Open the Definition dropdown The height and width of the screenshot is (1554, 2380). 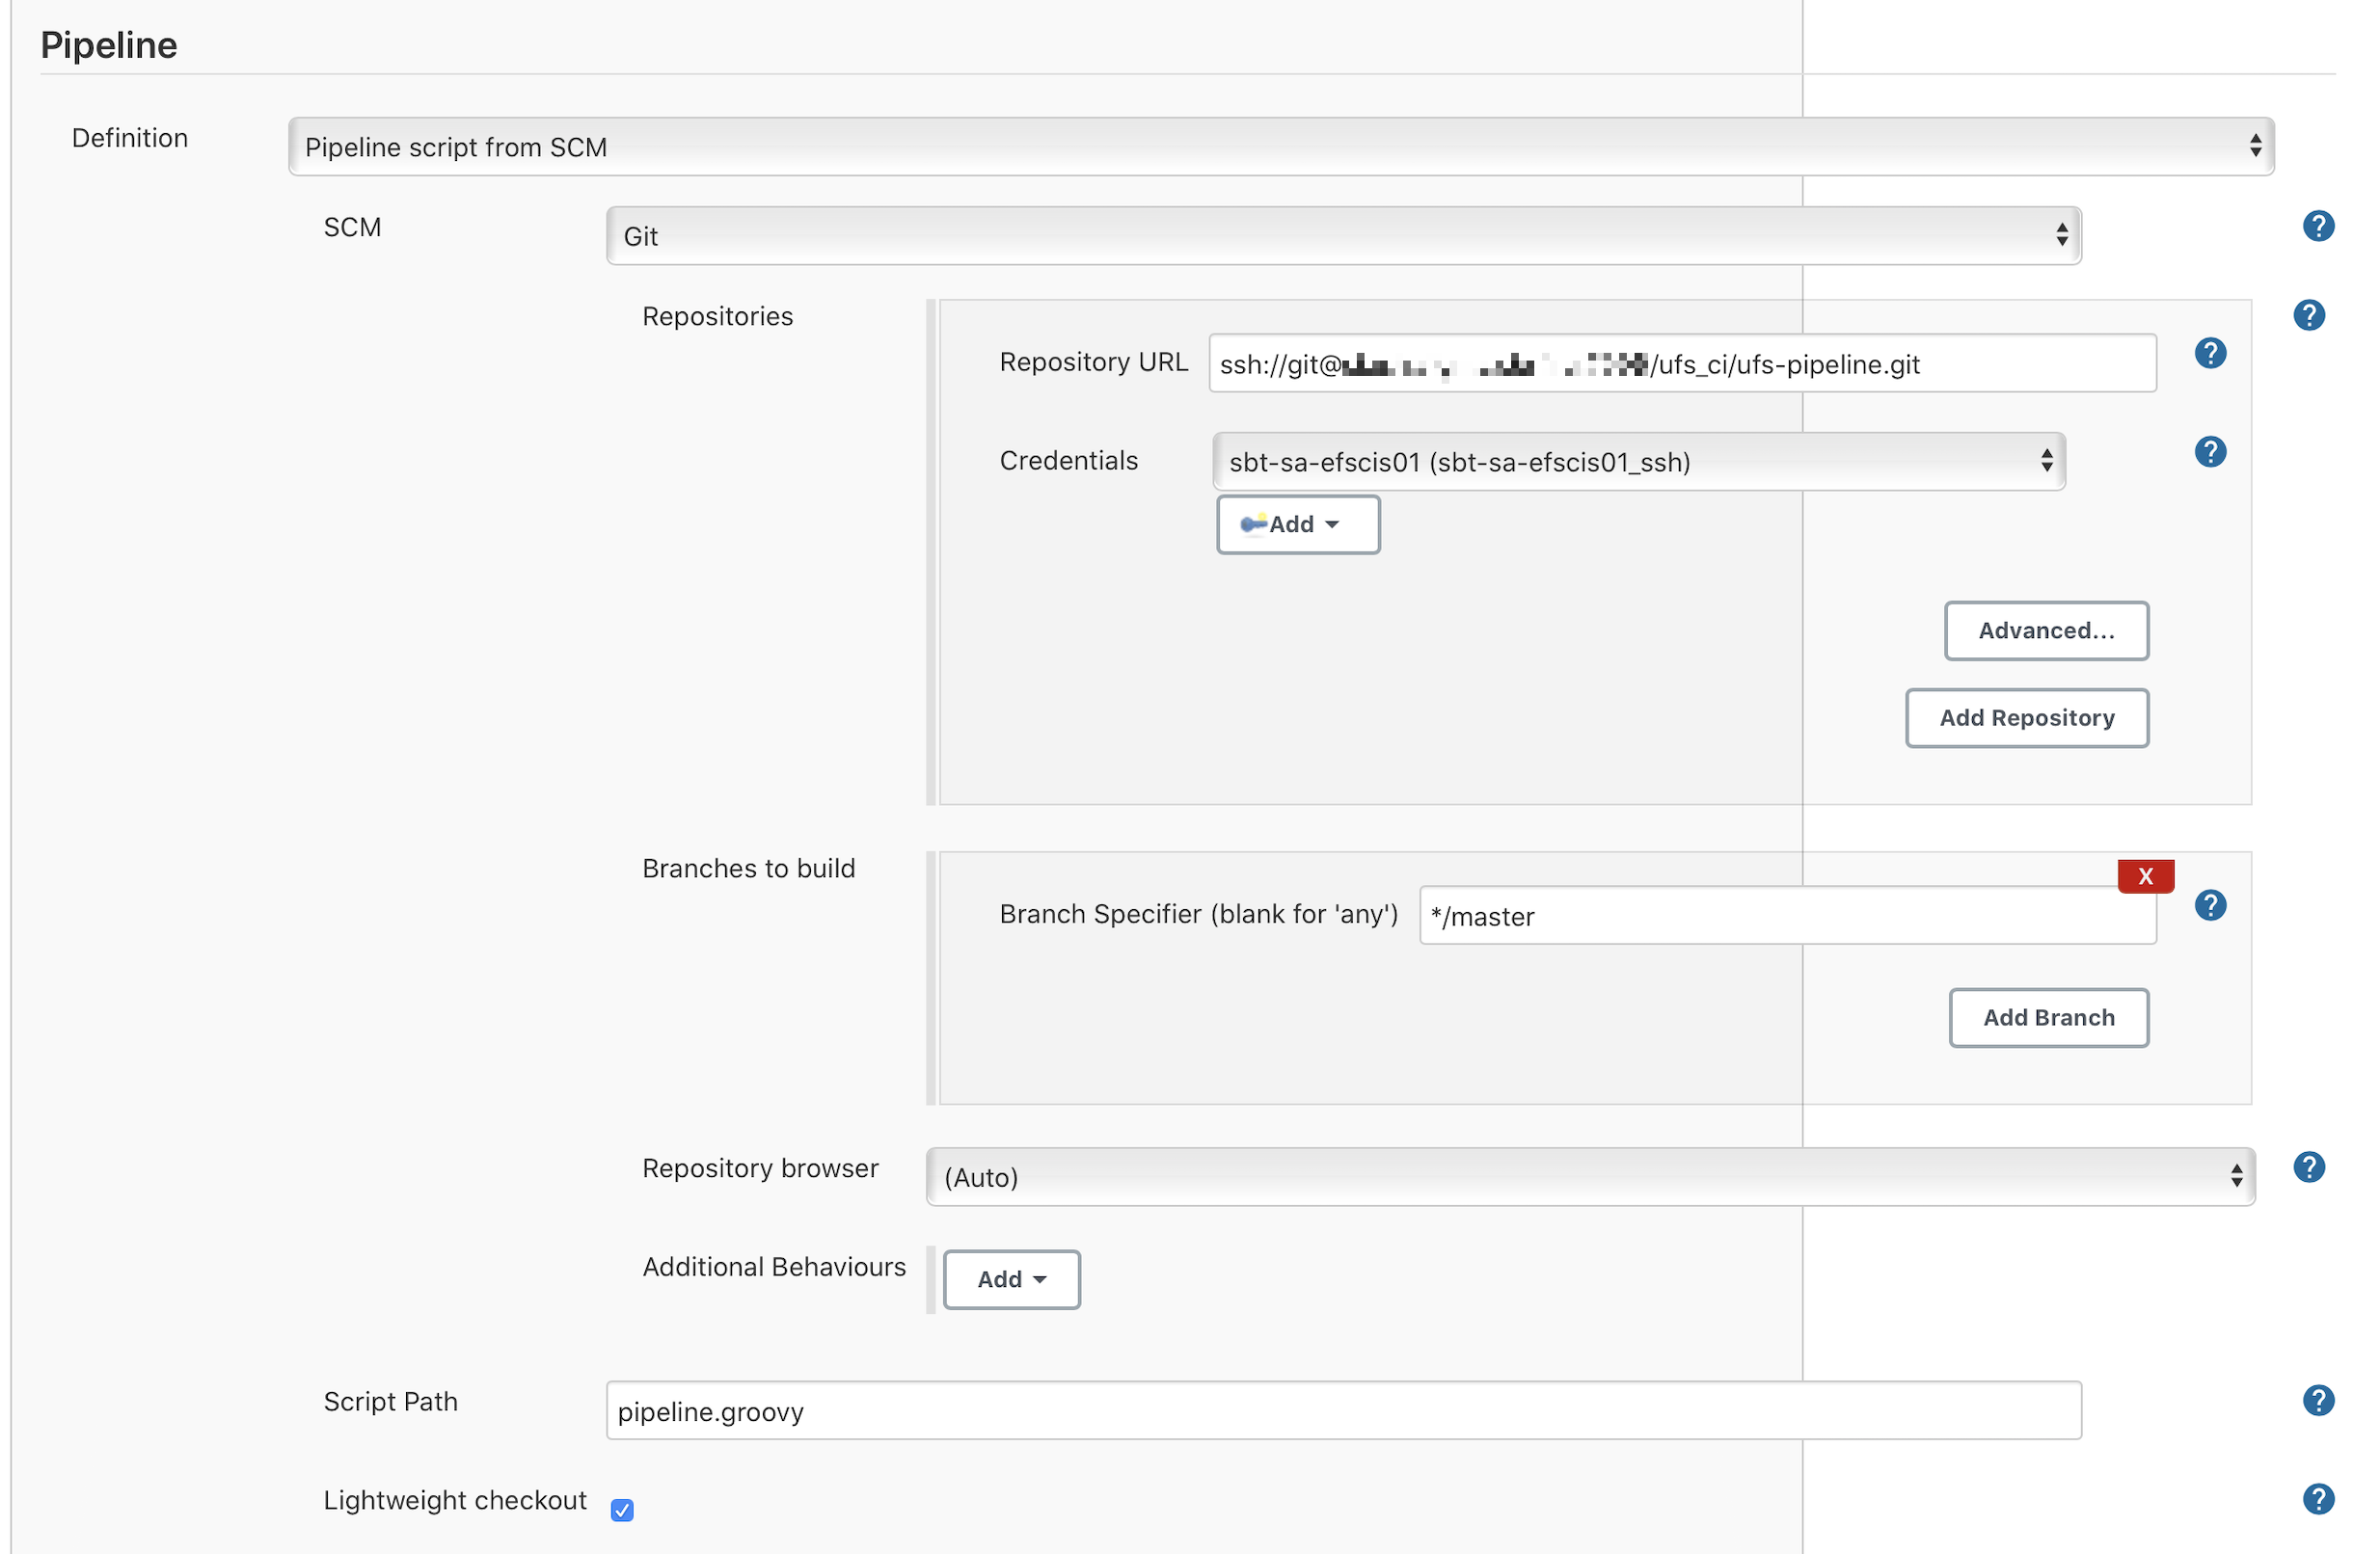[x=1280, y=147]
